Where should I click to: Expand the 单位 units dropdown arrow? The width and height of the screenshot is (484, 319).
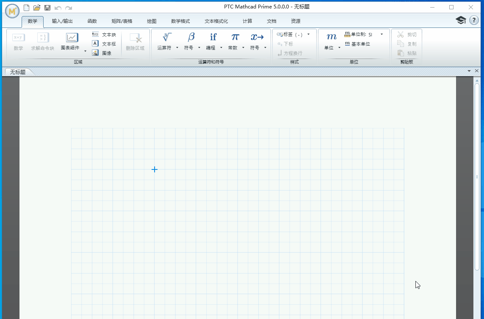click(339, 48)
